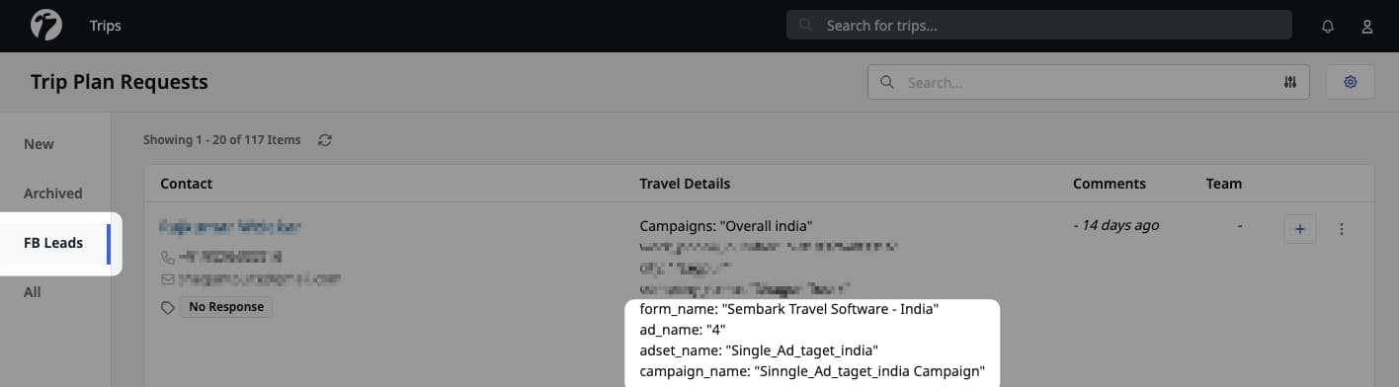This screenshot has width=1399, height=387.
Task: Click magnifier icon in requests search box
Action: (x=886, y=82)
